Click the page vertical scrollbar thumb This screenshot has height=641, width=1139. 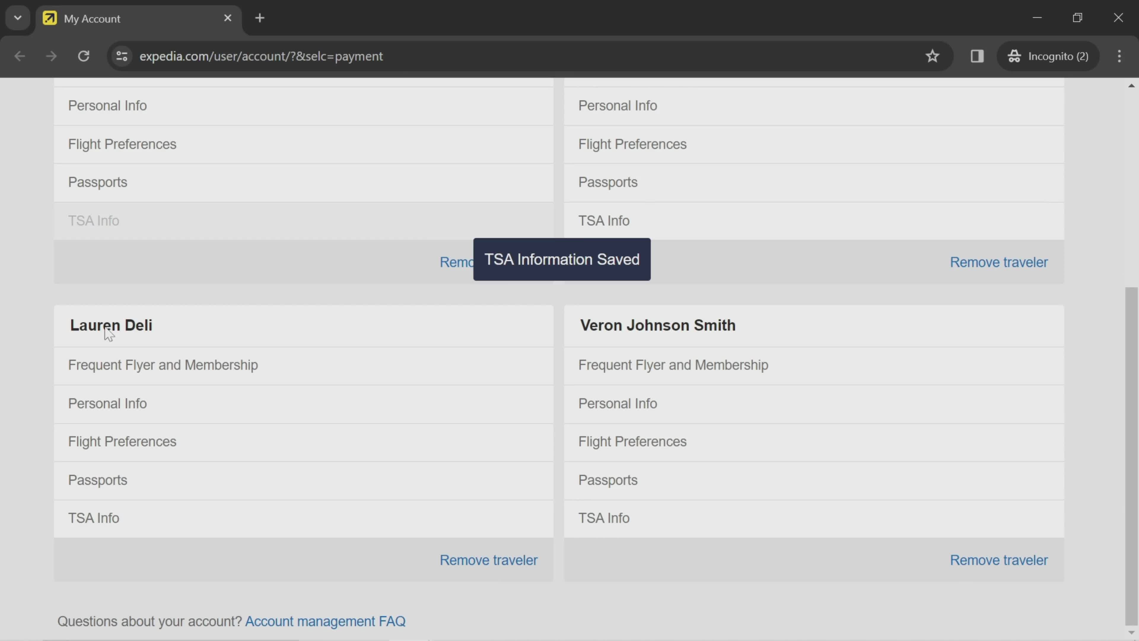click(x=1131, y=456)
